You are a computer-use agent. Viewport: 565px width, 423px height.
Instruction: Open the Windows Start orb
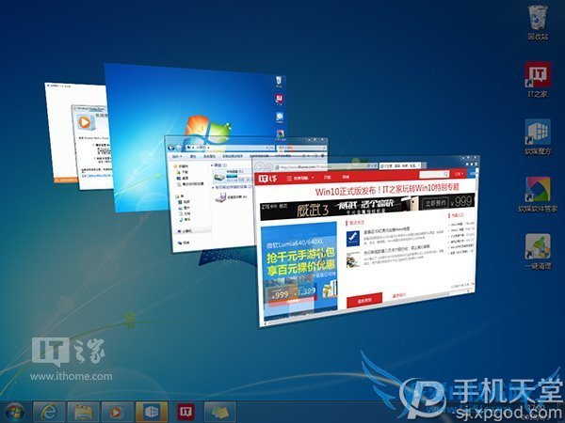[15, 413]
